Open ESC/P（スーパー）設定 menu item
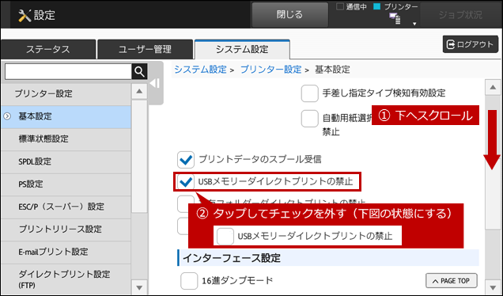The image size is (503, 296). tap(66, 207)
